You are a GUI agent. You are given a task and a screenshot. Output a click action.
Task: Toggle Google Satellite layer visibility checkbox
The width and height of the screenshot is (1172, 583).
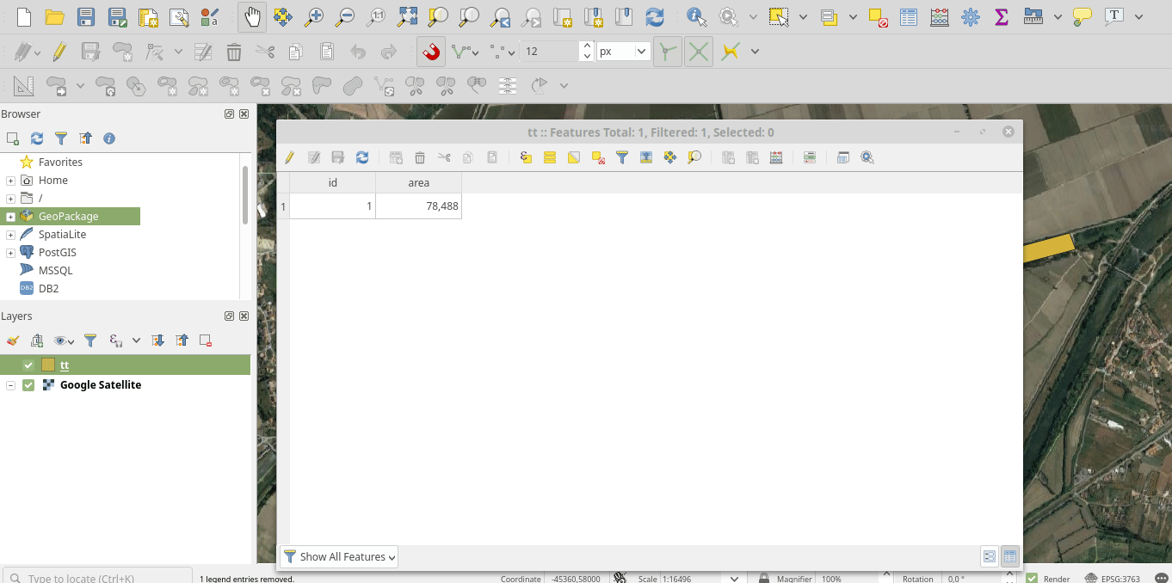[28, 385]
